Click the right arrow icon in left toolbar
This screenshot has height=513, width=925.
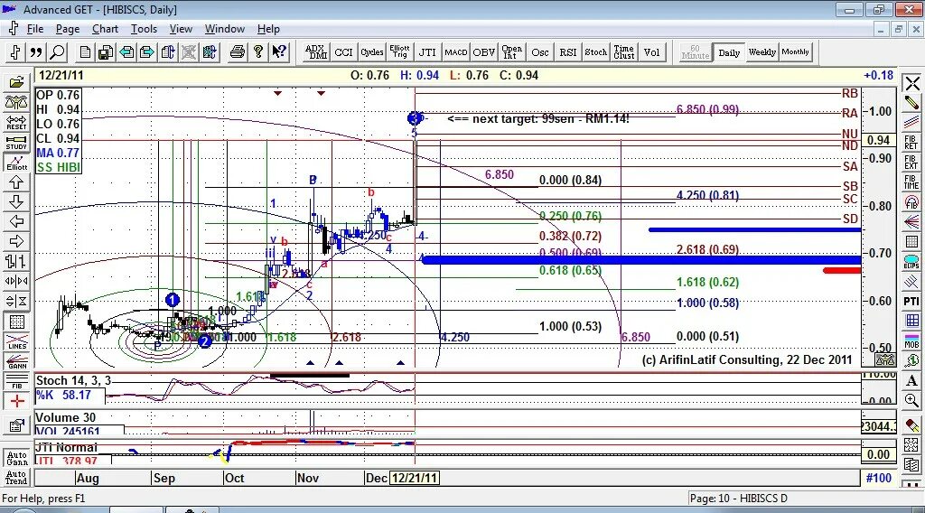pos(16,241)
